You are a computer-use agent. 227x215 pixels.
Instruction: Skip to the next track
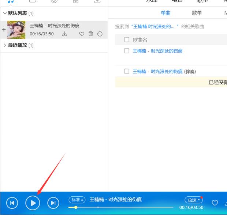[53, 203]
